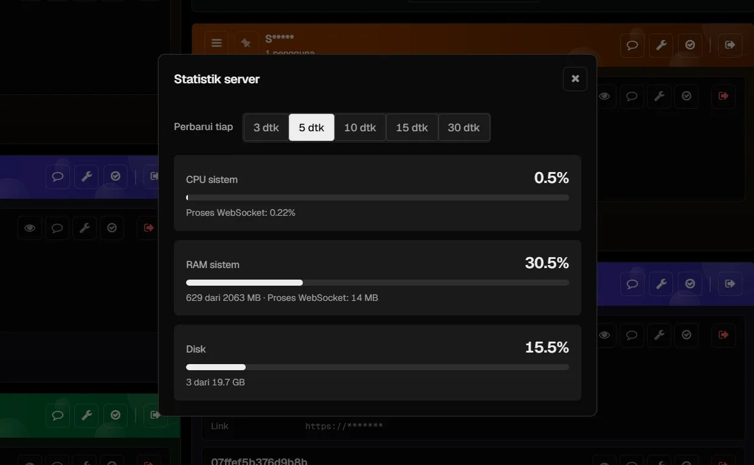Switch refresh interval to 15 dtk
The image size is (754, 465).
[x=412, y=128]
